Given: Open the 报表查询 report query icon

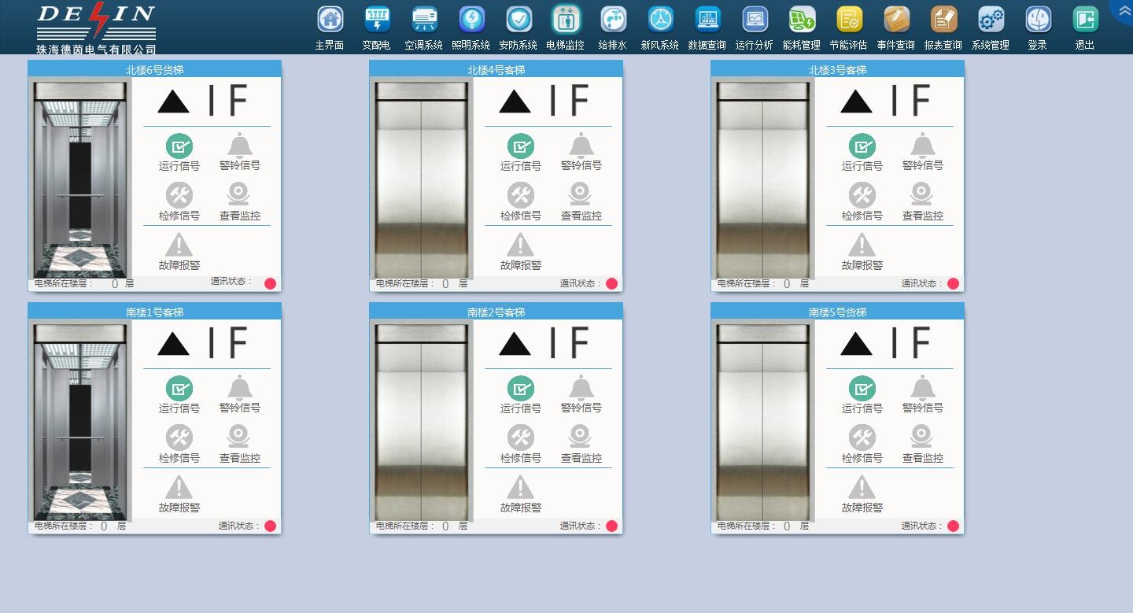Looking at the screenshot, I should [943, 20].
